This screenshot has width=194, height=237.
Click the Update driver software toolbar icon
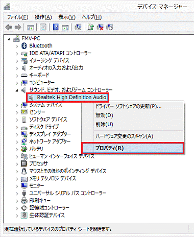coord(91,27)
